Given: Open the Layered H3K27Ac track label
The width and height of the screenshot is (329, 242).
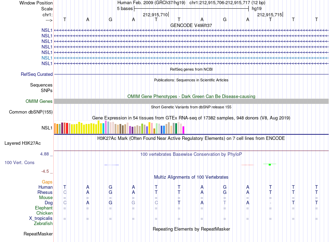Looking at the screenshot, I should coord(23,143).
